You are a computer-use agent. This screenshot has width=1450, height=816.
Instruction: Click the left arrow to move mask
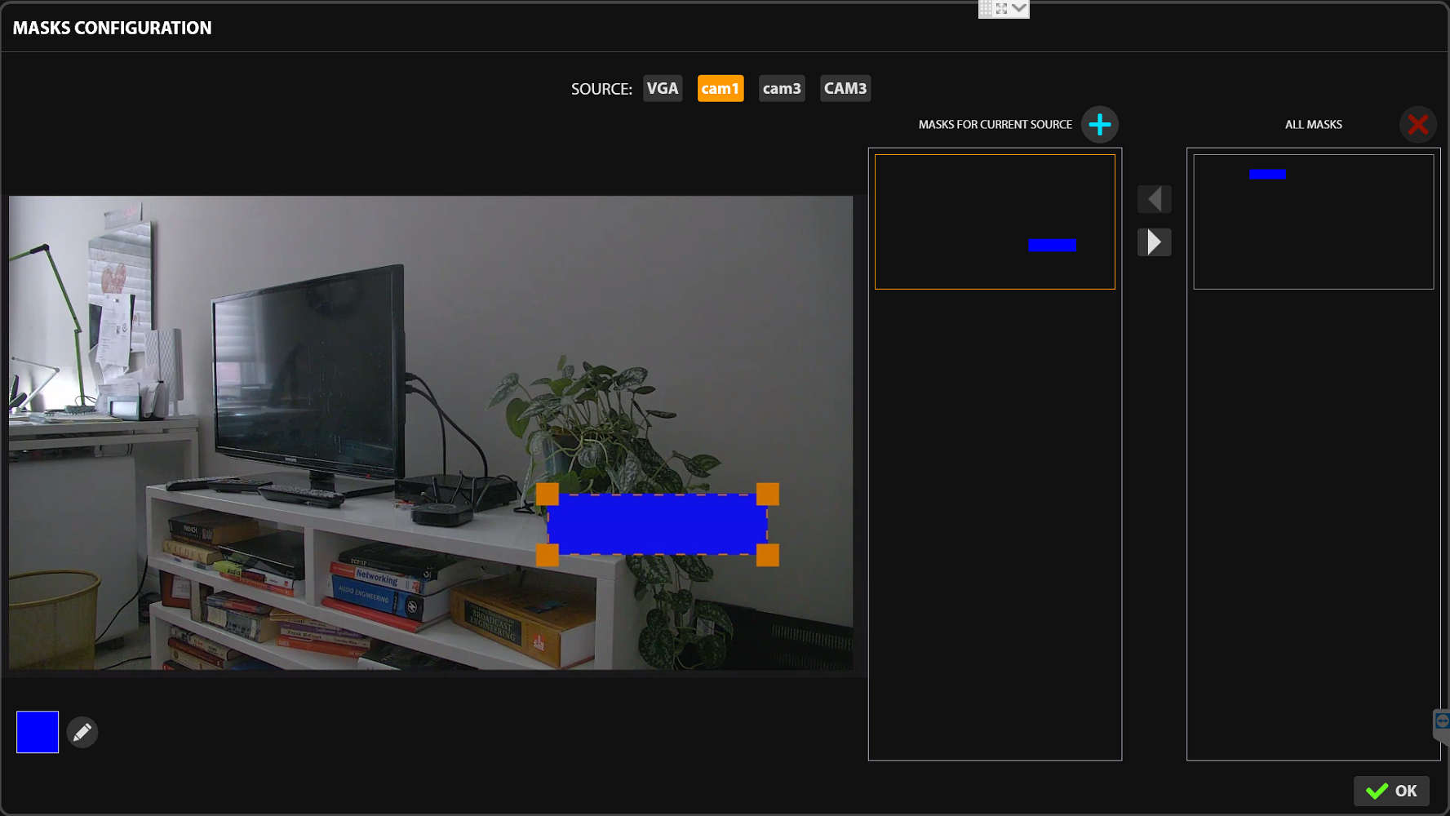click(x=1154, y=199)
